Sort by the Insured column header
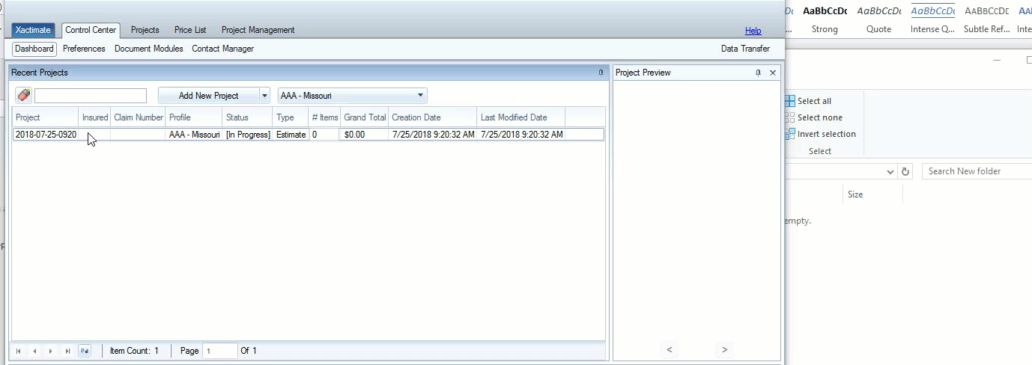This screenshot has height=365, width=1032. 94,117
